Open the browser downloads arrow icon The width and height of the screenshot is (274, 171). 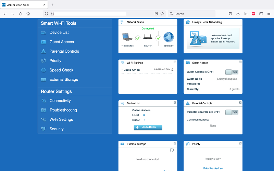point(238,14)
